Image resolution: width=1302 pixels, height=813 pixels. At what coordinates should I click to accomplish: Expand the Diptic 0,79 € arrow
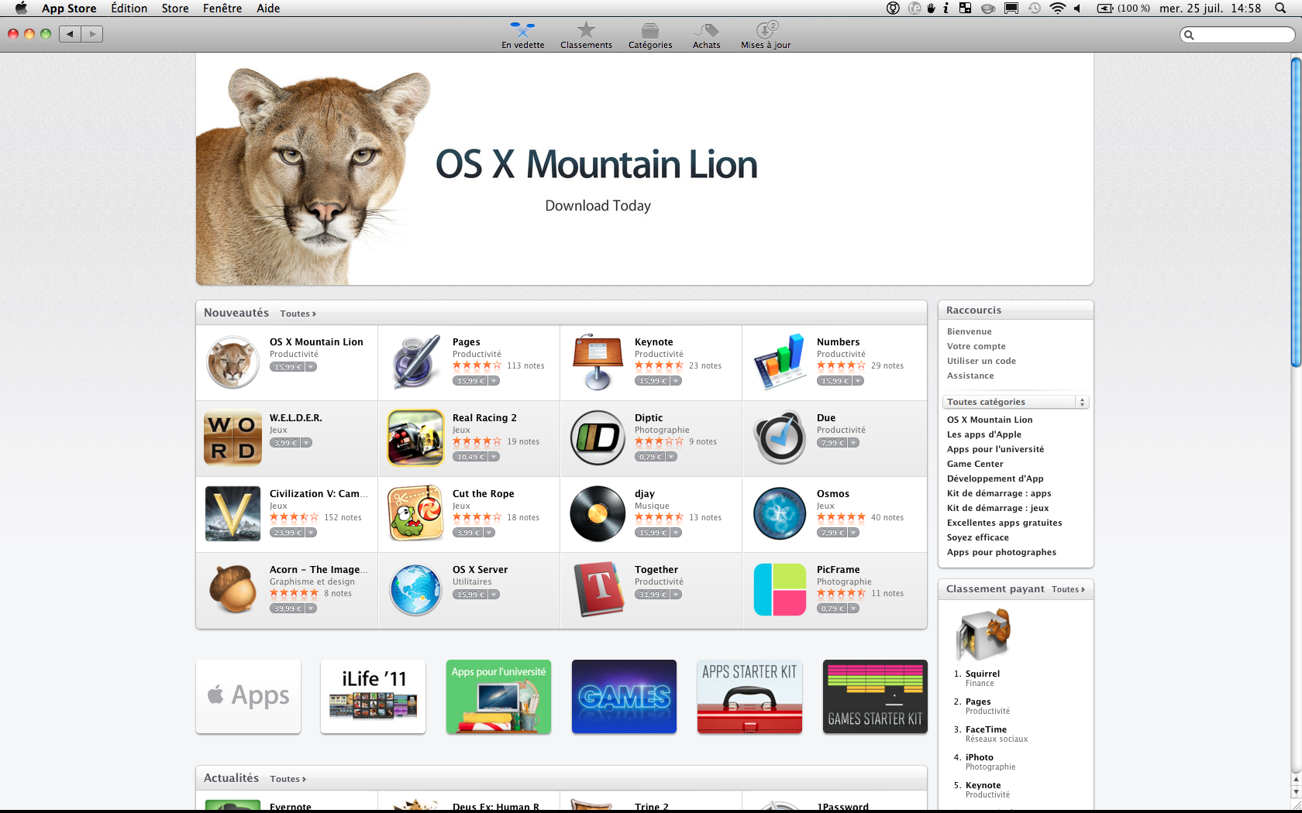click(x=671, y=457)
